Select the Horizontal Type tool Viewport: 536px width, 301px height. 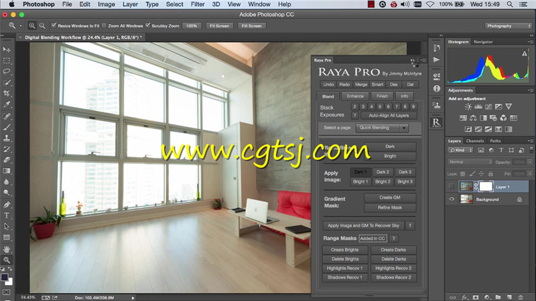click(x=7, y=215)
